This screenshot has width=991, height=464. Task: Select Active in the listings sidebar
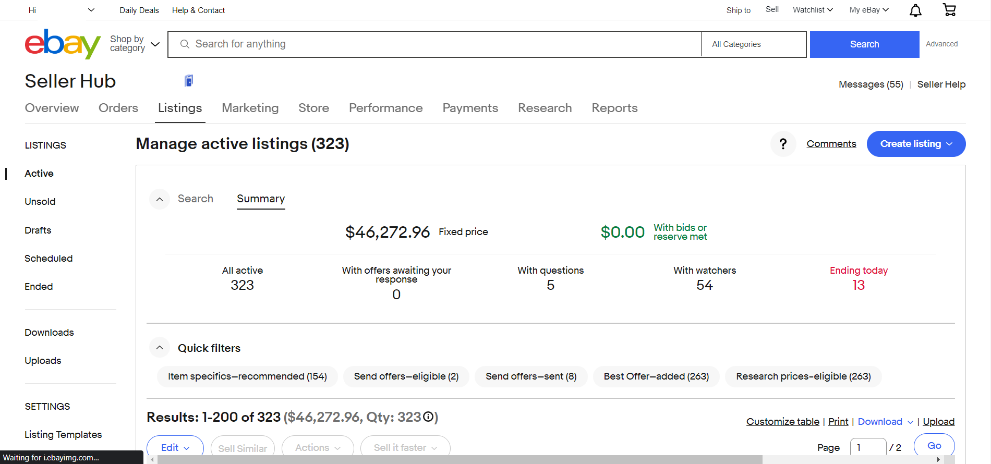click(x=39, y=174)
